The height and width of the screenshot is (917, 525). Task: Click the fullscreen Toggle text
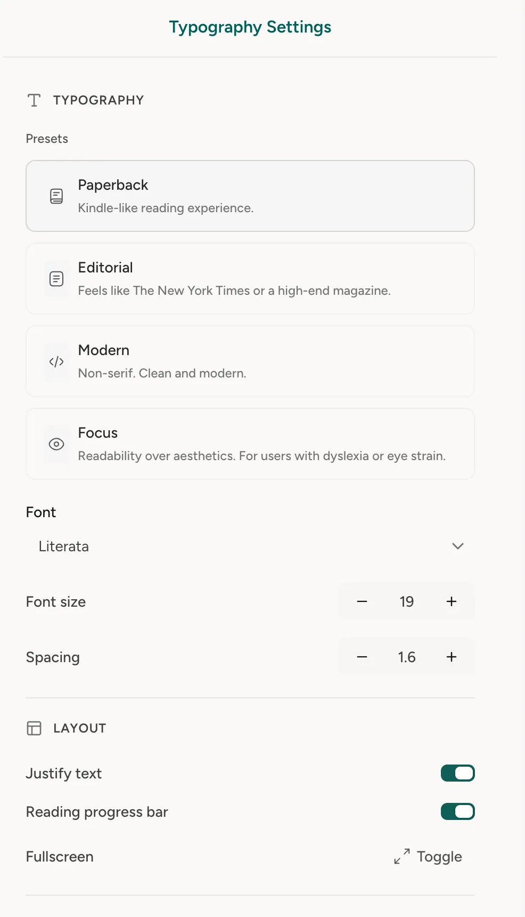[439, 857]
